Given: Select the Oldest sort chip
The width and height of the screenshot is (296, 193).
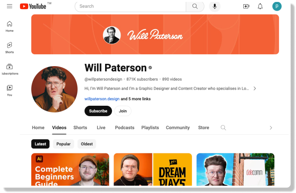Looking at the screenshot, I should [x=87, y=144].
